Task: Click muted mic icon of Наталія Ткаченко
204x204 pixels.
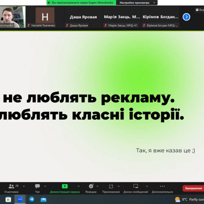Action: [x=29, y=25]
